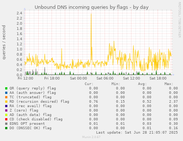This screenshot has width=183, height=141.
Task: Click the 'CD (check disabled) flag' legend label
Action: tap(36, 119)
